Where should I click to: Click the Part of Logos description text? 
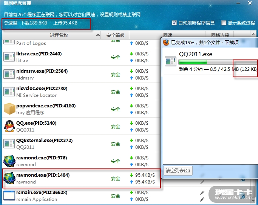[31, 43]
